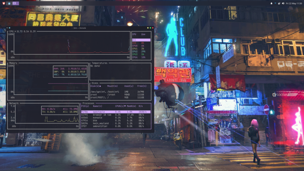Click the TX line in the network legend
Viewport: 304px width, 171px height.
[x=60, y=112]
